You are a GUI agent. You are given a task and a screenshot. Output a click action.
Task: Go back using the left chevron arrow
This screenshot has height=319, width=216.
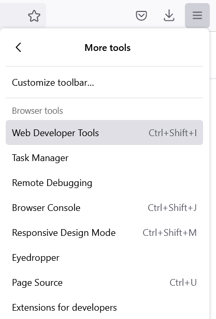pos(19,48)
